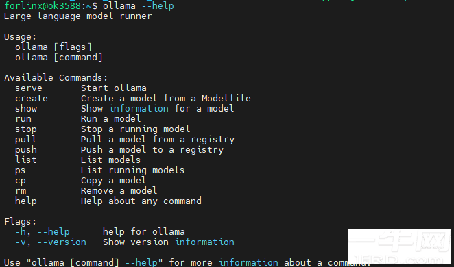
Task: Click 'information' in version flag description
Action: point(204,242)
